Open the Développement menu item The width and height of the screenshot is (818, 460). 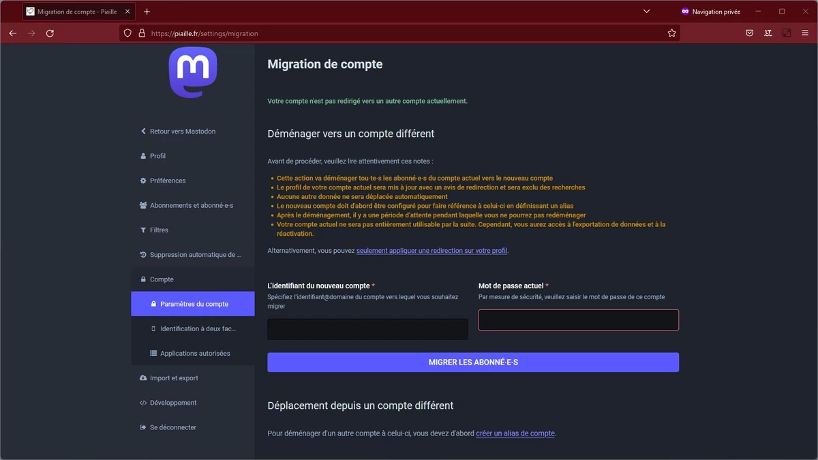coord(193,403)
